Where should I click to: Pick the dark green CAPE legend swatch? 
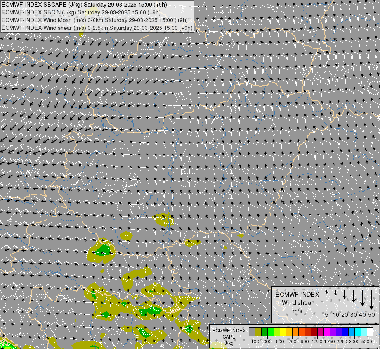coord(265,332)
